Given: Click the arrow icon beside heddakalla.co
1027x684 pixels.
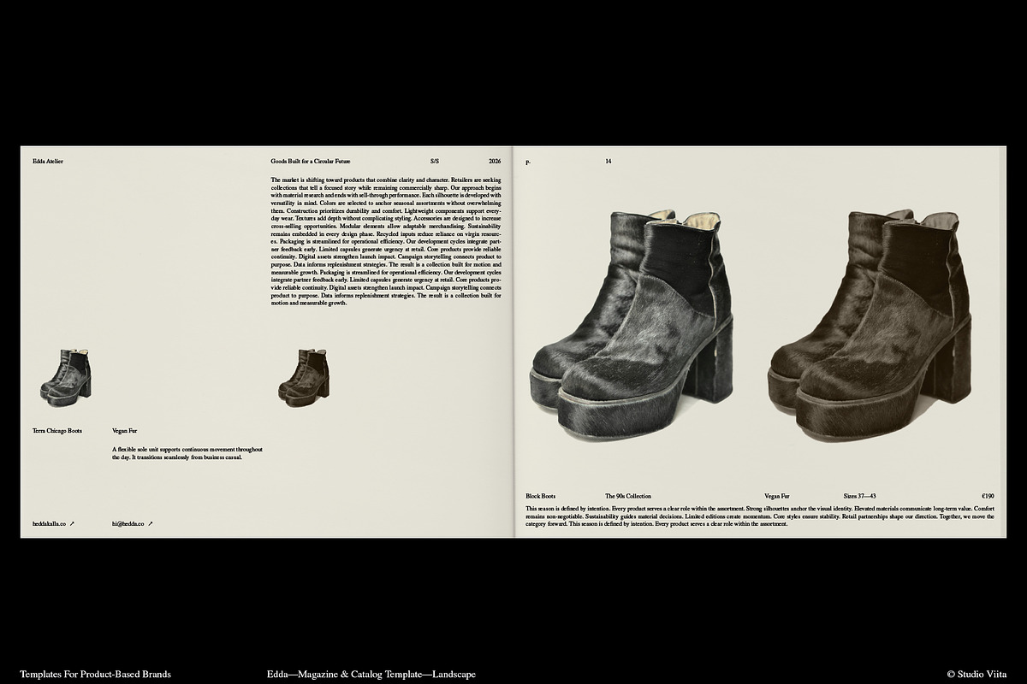Looking at the screenshot, I should pyautogui.click(x=72, y=522).
